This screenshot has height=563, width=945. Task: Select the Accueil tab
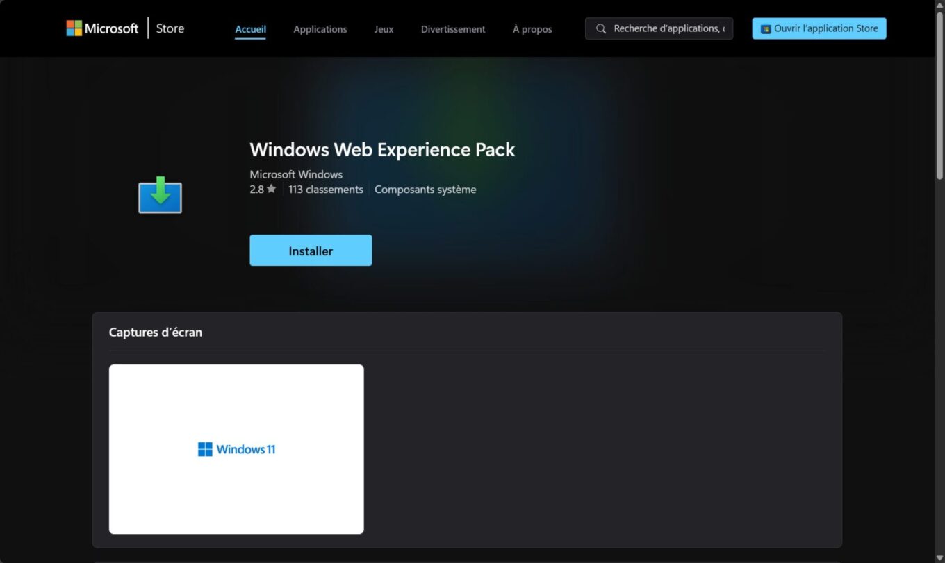click(250, 29)
